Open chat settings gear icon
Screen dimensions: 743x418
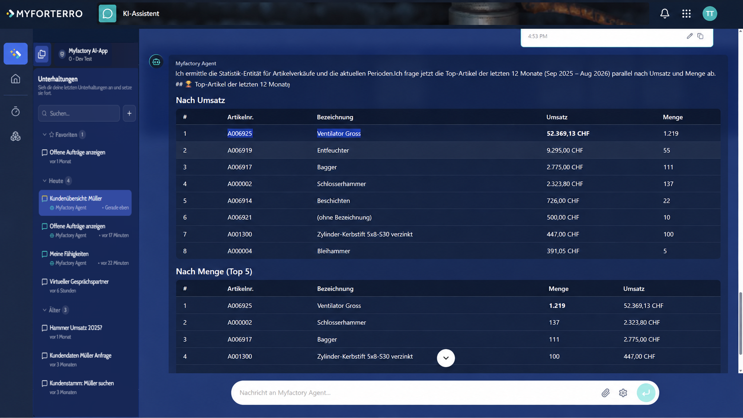pyautogui.click(x=623, y=393)
